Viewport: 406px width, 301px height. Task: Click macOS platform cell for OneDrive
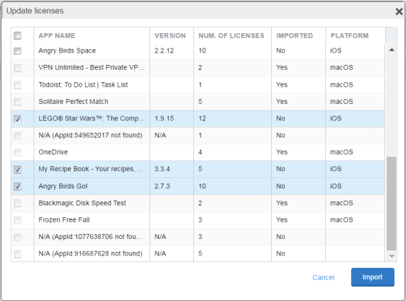pos(341,152)
